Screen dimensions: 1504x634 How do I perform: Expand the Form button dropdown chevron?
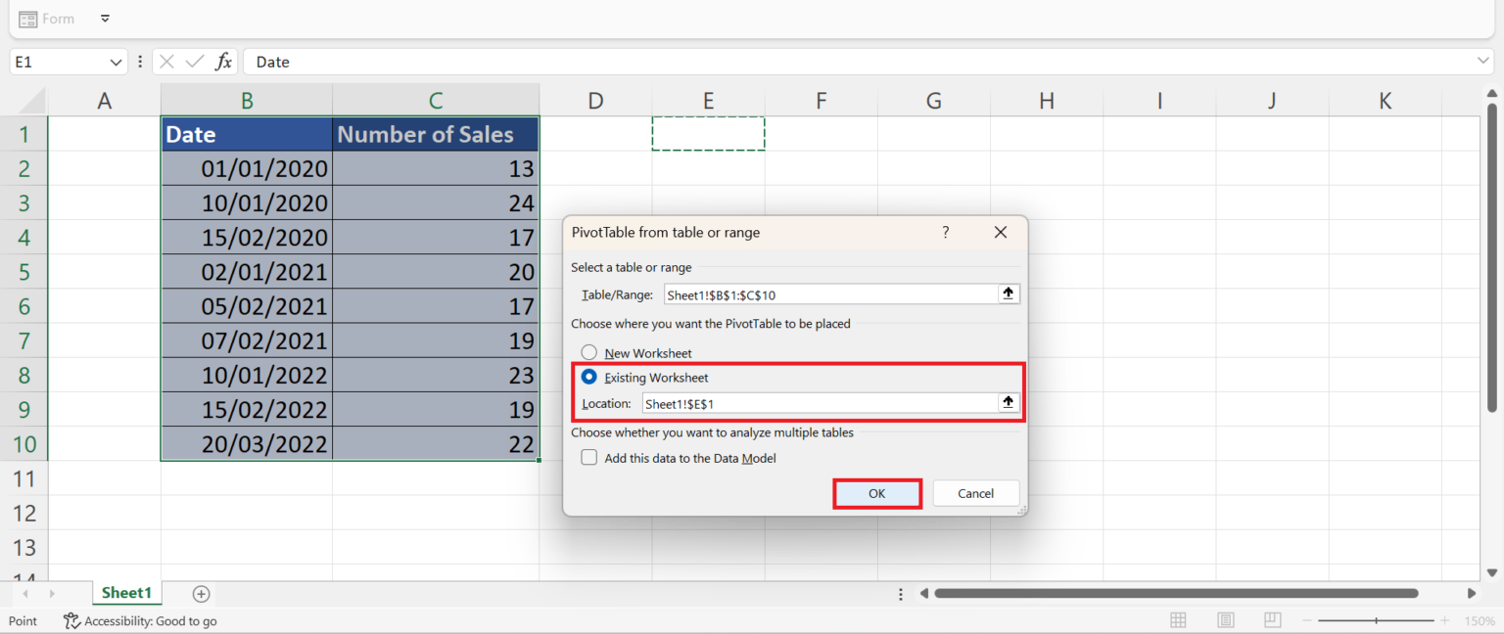click(104, 18)
